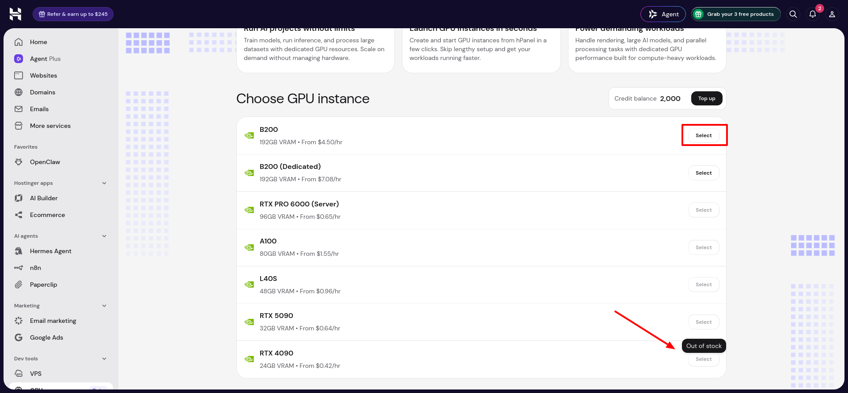The image size is (848, 393).
Task: Open the notifications bell icon
Action: click(x=813, y=14)
